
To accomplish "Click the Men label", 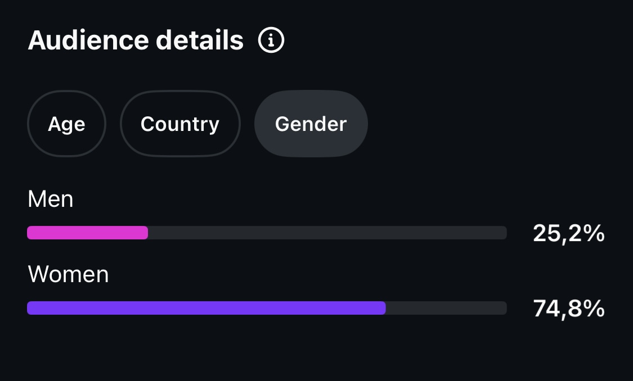I will pos(51,199).
